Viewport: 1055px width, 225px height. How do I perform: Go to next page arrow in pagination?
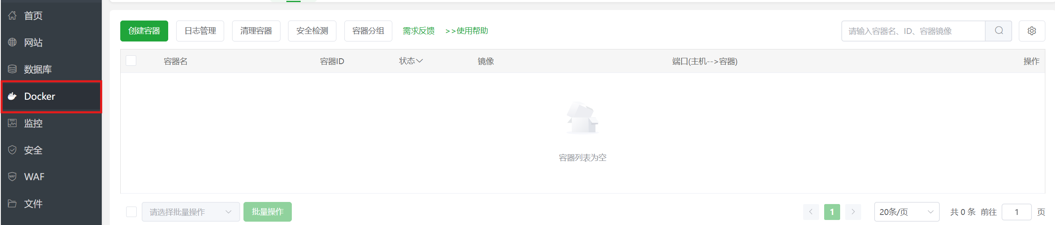click(853, 212)
